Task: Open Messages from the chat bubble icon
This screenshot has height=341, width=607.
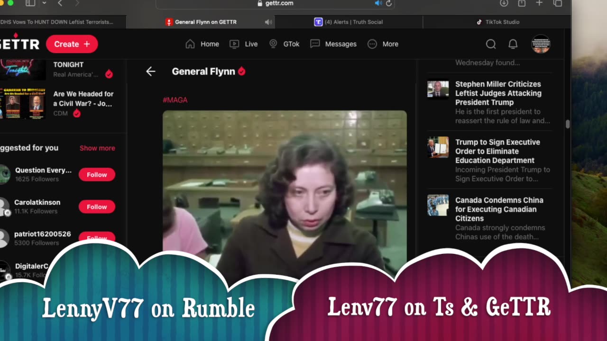Action: [315, 44]
